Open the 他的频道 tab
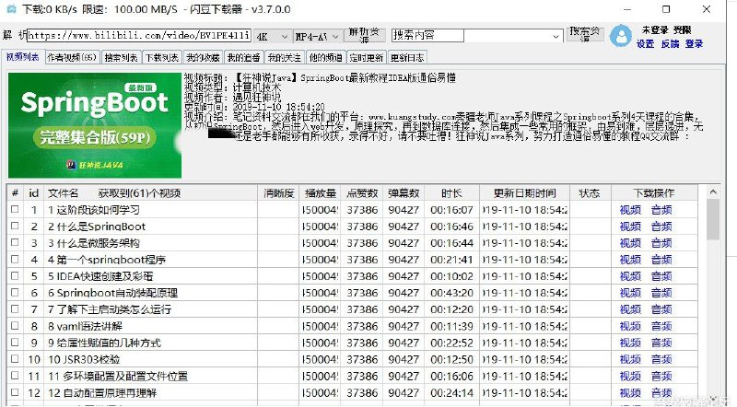 click(325, 57)
